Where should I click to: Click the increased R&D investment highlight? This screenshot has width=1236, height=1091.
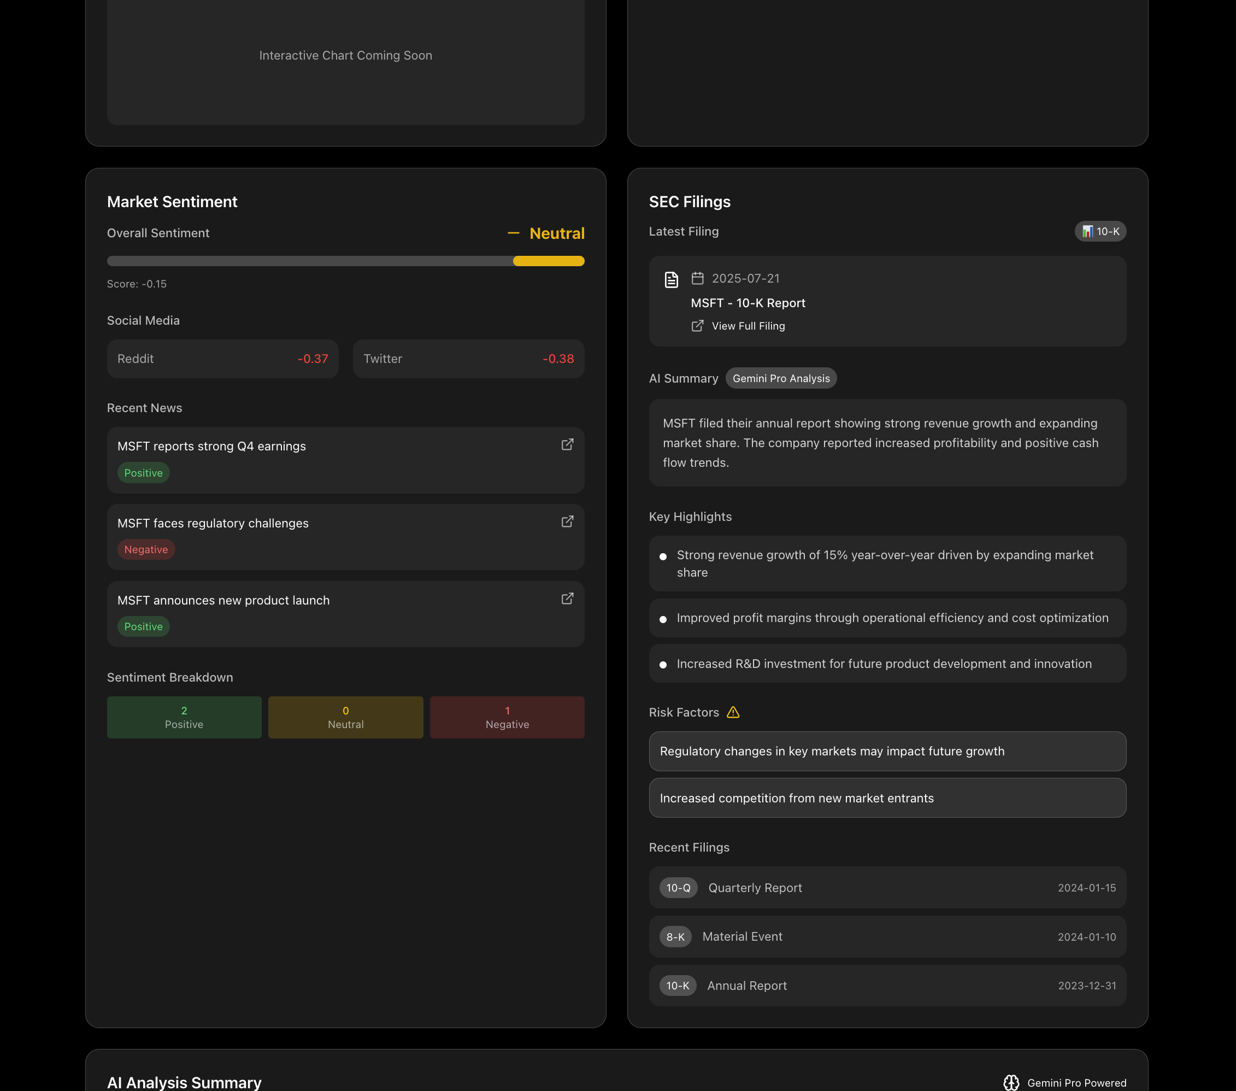coord(887,664)
